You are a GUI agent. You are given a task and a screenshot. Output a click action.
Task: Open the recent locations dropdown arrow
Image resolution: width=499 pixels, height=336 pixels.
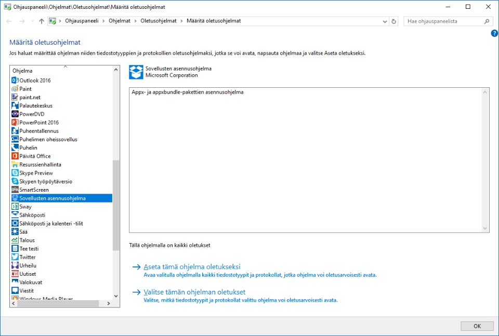[x=32, y=21]
